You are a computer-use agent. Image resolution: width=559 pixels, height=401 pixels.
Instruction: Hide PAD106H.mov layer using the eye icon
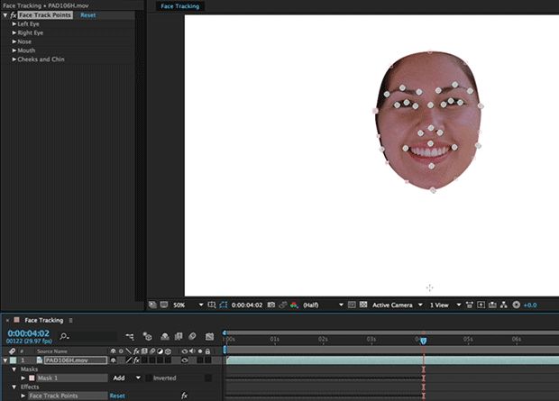point(184,360)
